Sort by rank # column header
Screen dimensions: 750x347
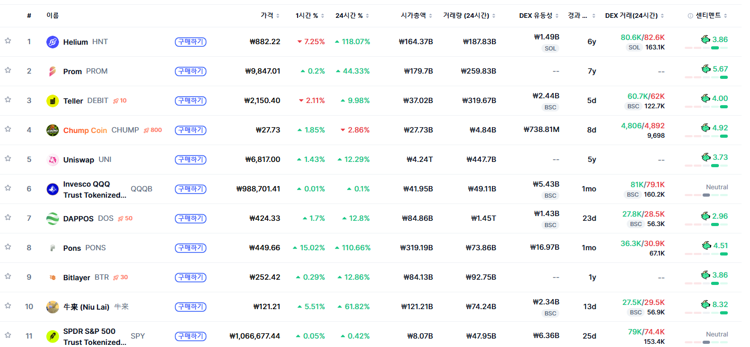(x=29, y=16)
